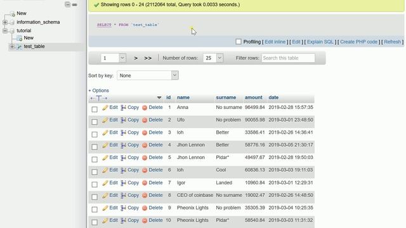Toggle the Profiling checkbox

coord(239,42)
